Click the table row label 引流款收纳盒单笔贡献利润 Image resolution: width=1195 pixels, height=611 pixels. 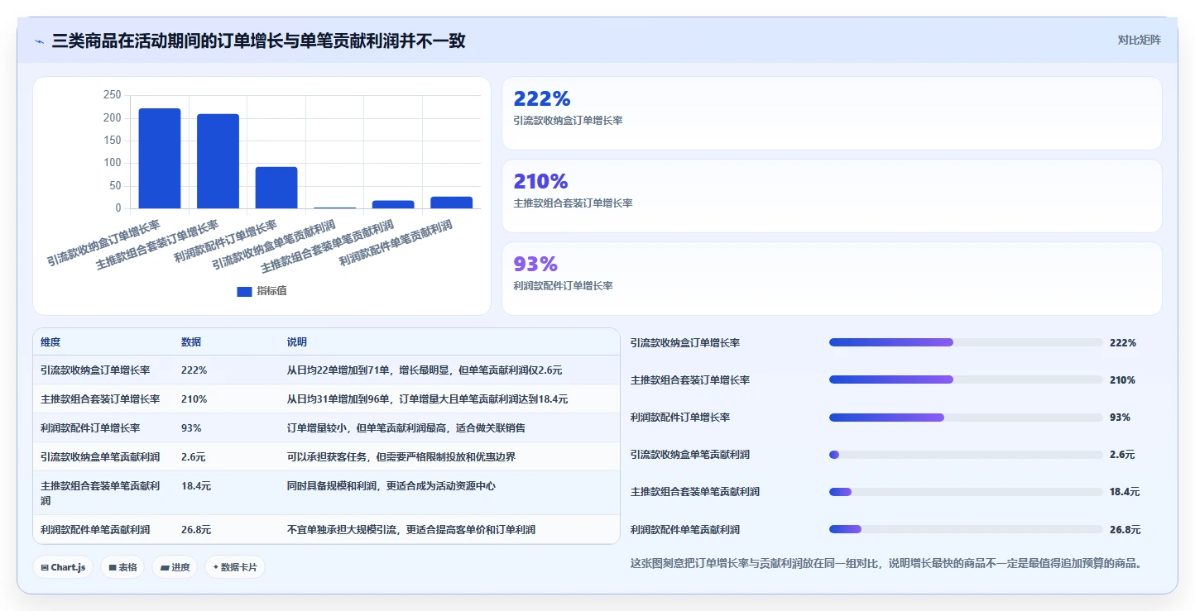(x=100, y=457)
